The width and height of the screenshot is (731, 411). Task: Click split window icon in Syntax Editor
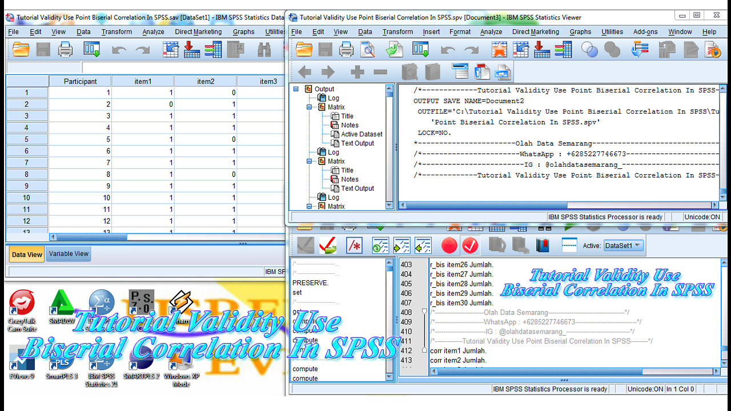coord(569,246)
